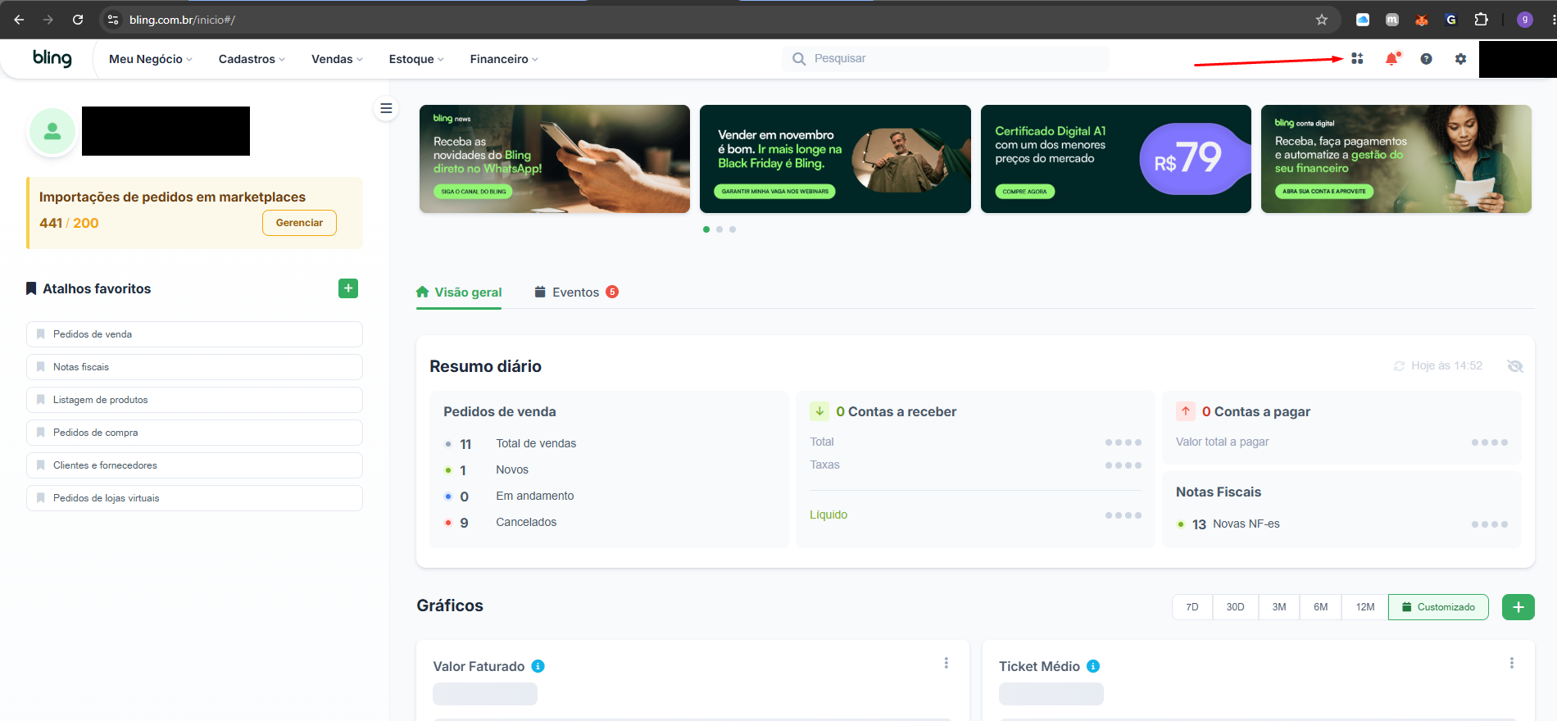Click the '13 Novas NF-es' entry
The width and height of the screenshot is (1557, 721).
click(x=1228, y=524)
